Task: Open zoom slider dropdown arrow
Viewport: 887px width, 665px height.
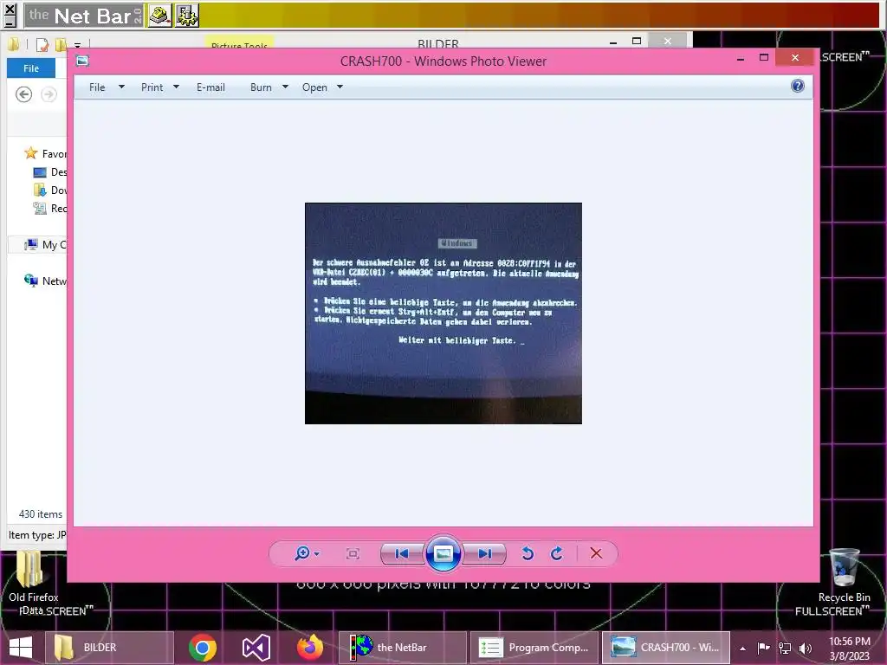Action: click(317, 554)
